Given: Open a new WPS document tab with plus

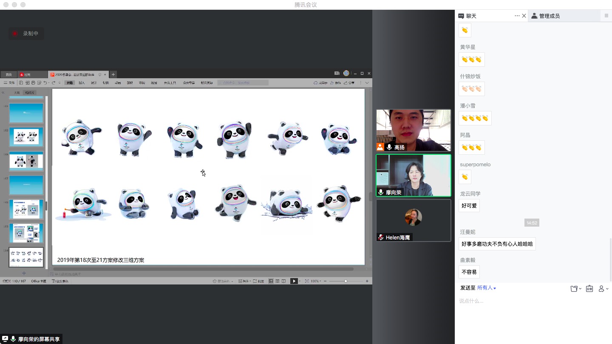Looking at the screenshot, I should (x=113, y=74).
